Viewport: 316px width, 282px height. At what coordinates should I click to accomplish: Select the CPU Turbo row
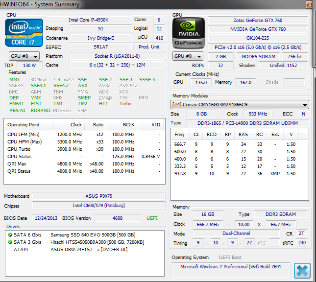coord(84,149)
